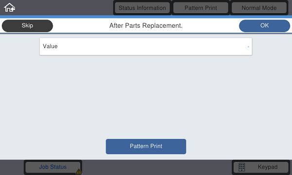Click the warning triangle on Job Status
This screenshot has width=292, height=175.
point(78,171)
